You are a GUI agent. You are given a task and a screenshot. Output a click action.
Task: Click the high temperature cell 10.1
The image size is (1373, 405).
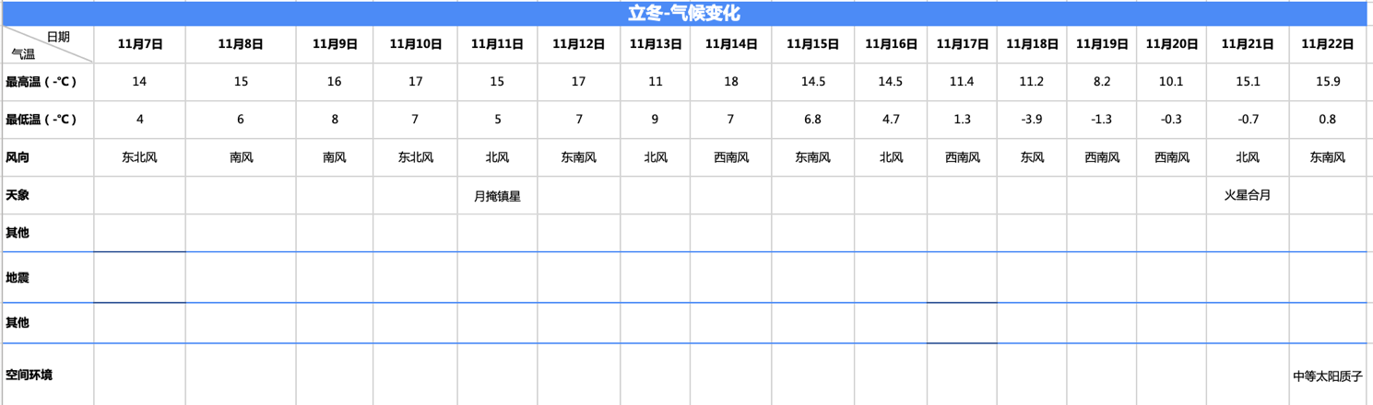(1171, 82)
